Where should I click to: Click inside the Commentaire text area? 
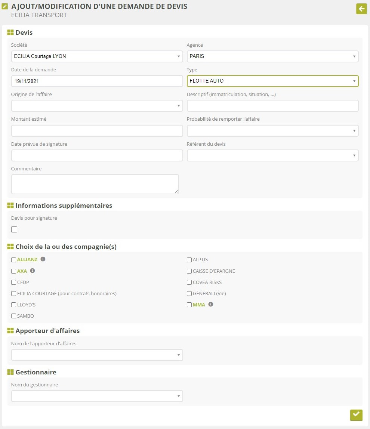click(95, 184)
